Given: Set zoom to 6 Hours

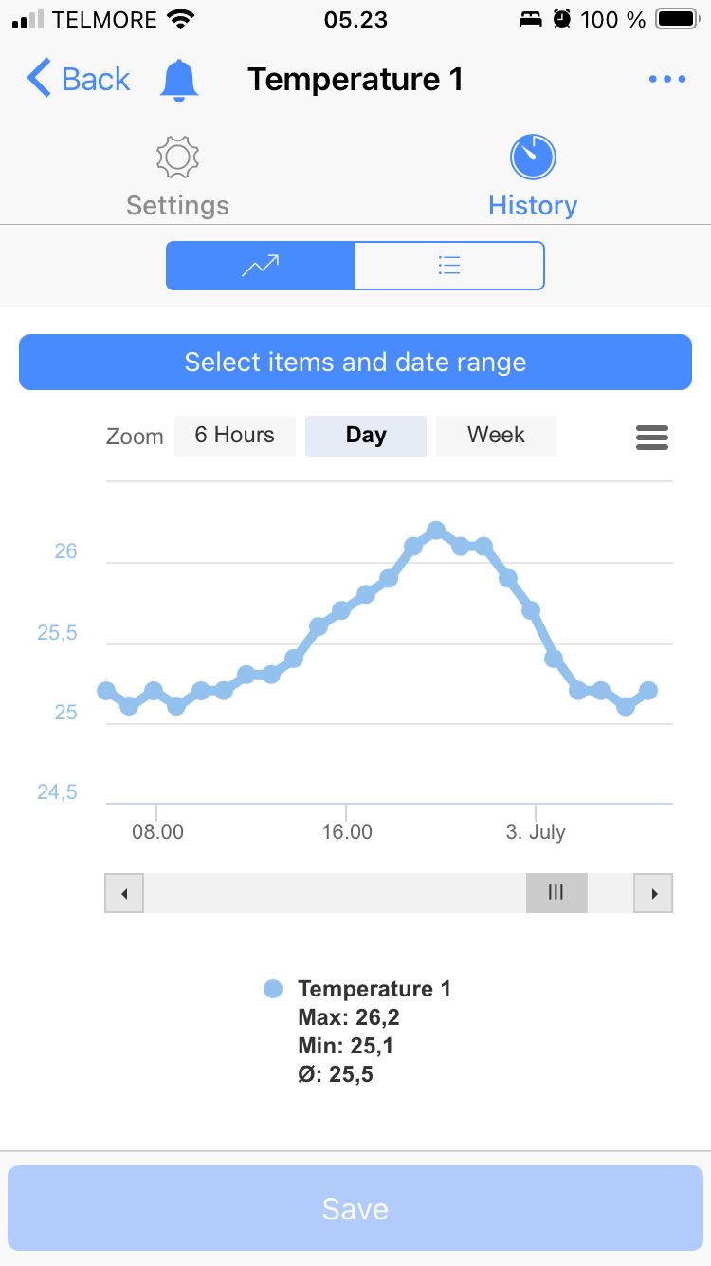Looking at the screenshot, I should [x=235, y=436].
